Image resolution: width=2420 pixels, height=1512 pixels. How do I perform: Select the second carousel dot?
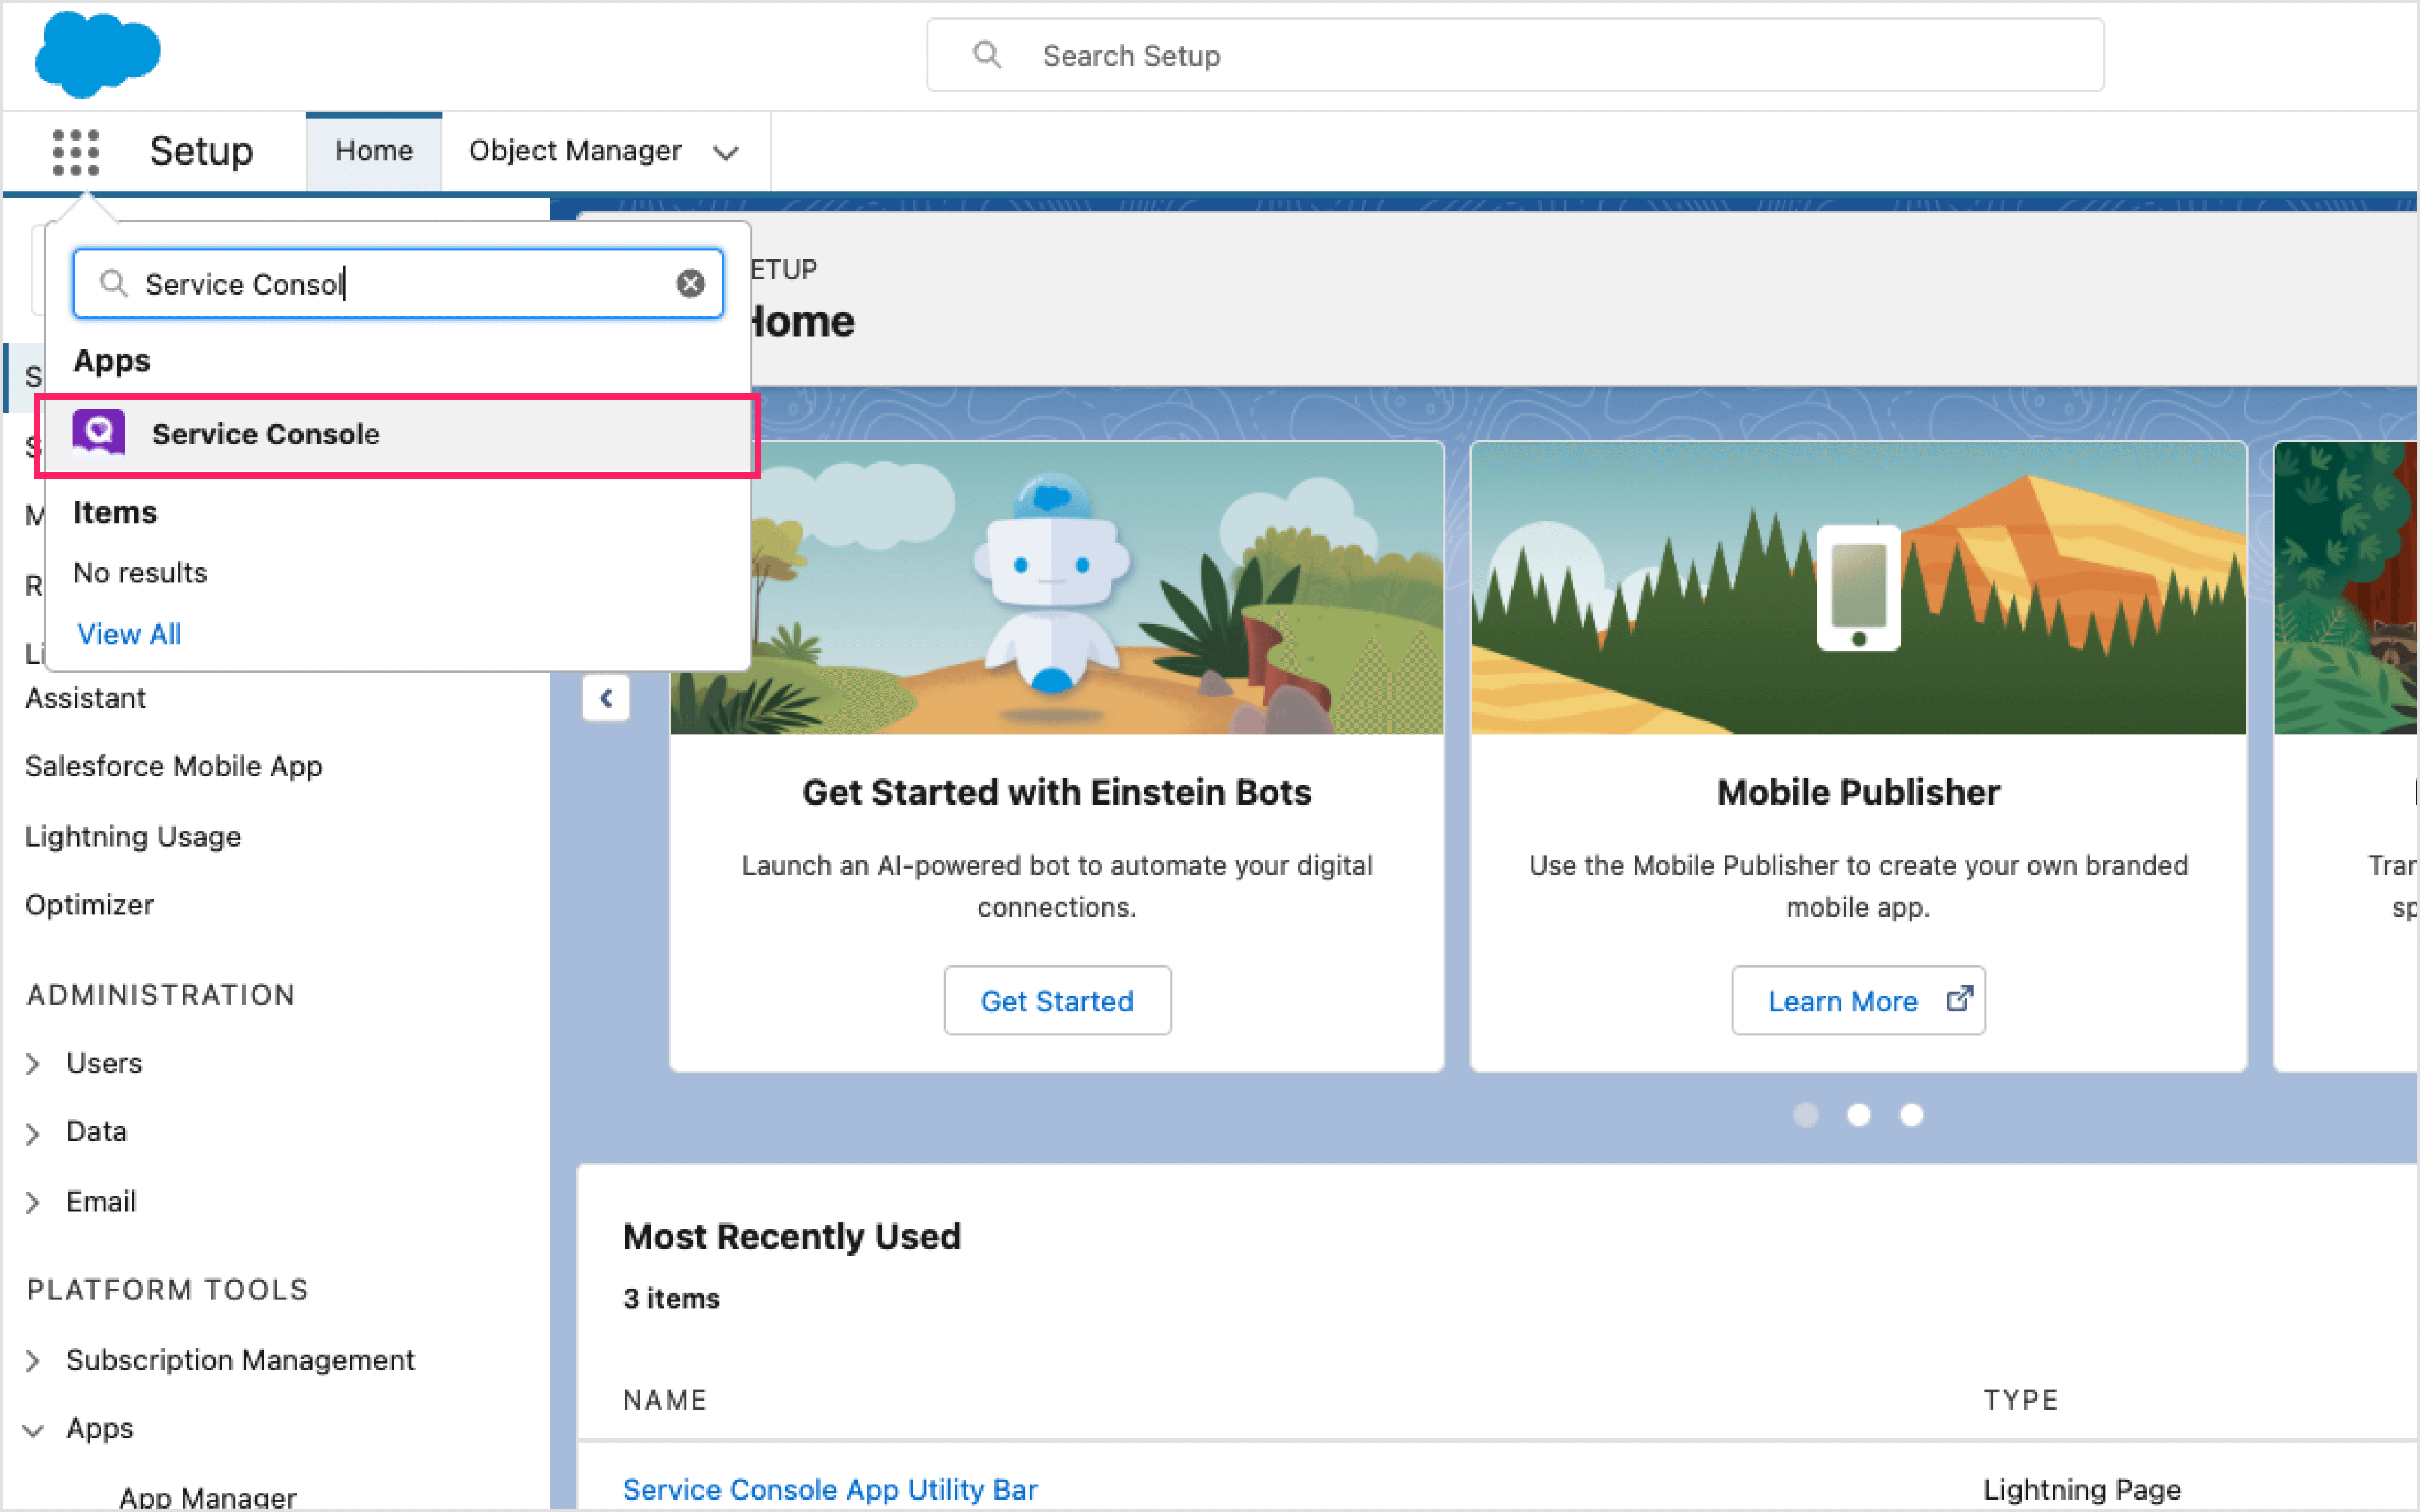[1859, 1115]
